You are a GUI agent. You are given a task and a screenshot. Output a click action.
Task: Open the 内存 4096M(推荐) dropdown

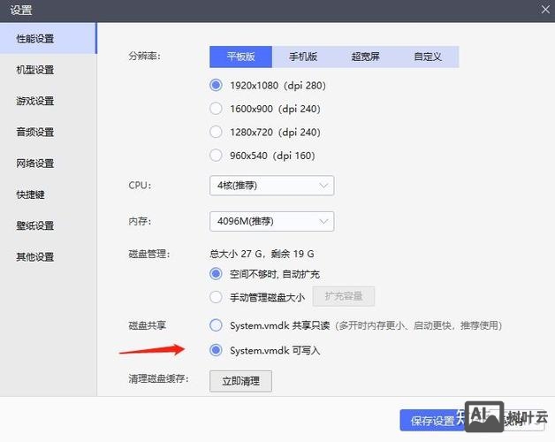click(271, 221)
